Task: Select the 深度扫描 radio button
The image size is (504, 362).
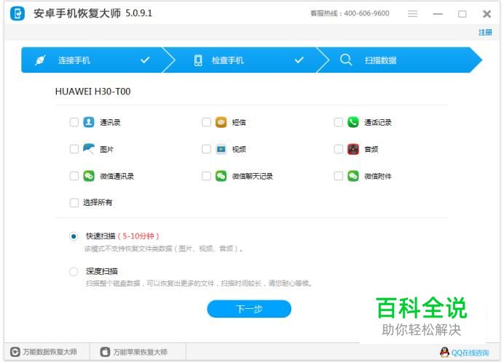Action: point(74,272)
